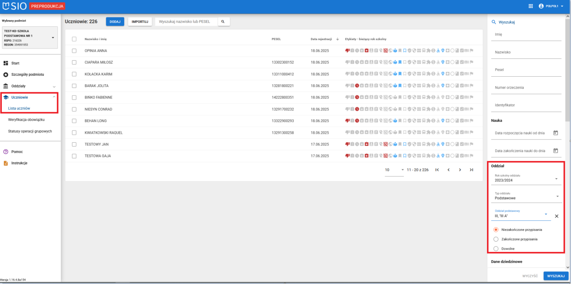Go to the next page of students
Image resolution: width=571 pixels, height=284 pixels.
pyautogui.click(x=460, y=170)
